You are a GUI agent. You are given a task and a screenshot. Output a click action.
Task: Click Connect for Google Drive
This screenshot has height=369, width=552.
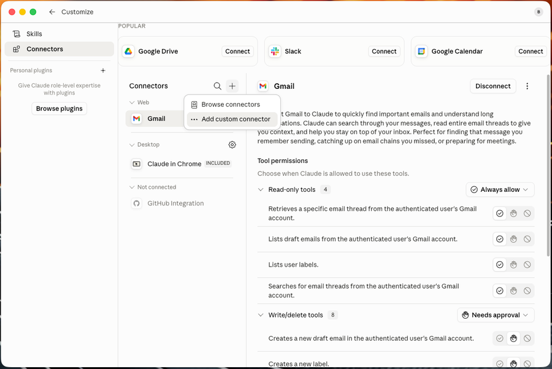pos(237,51)
